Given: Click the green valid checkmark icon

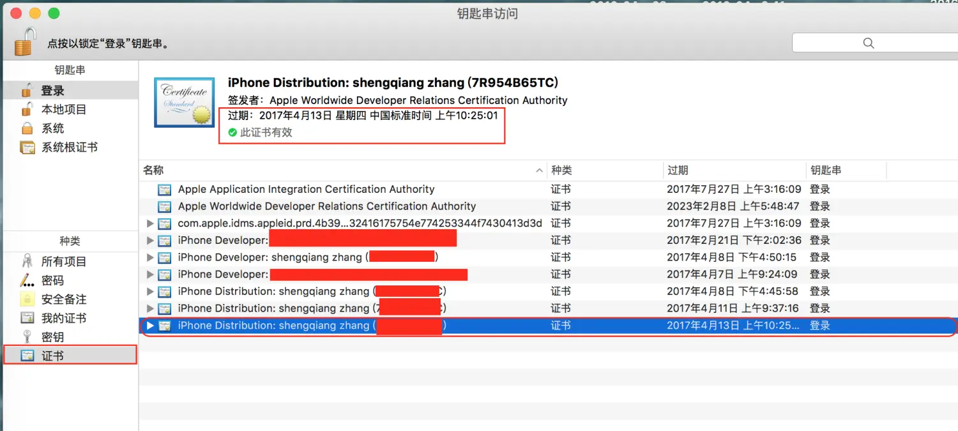Looking at the screenshot, I should click(x=233, y=133).
